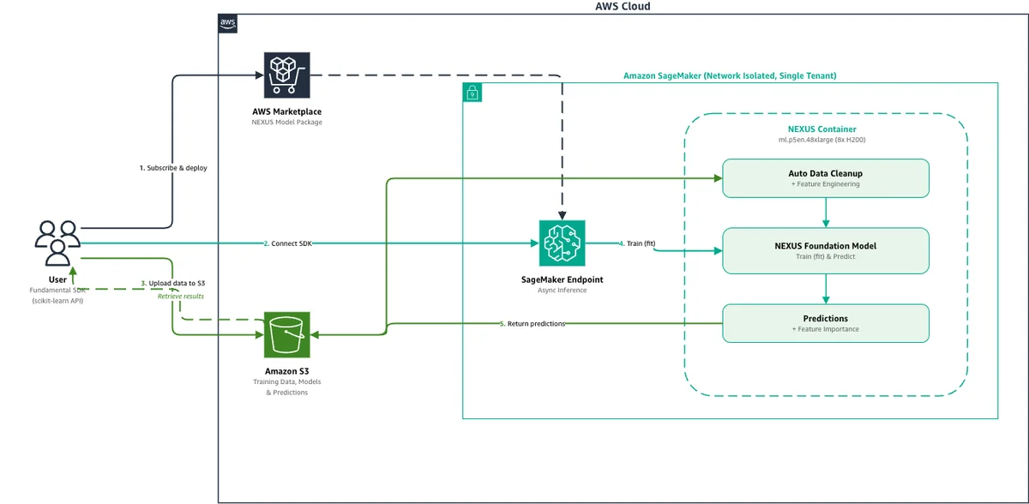Click the 'Training Data, Models' caption
The height and width of the screenshot is (504, 1029).
(287, 381)
